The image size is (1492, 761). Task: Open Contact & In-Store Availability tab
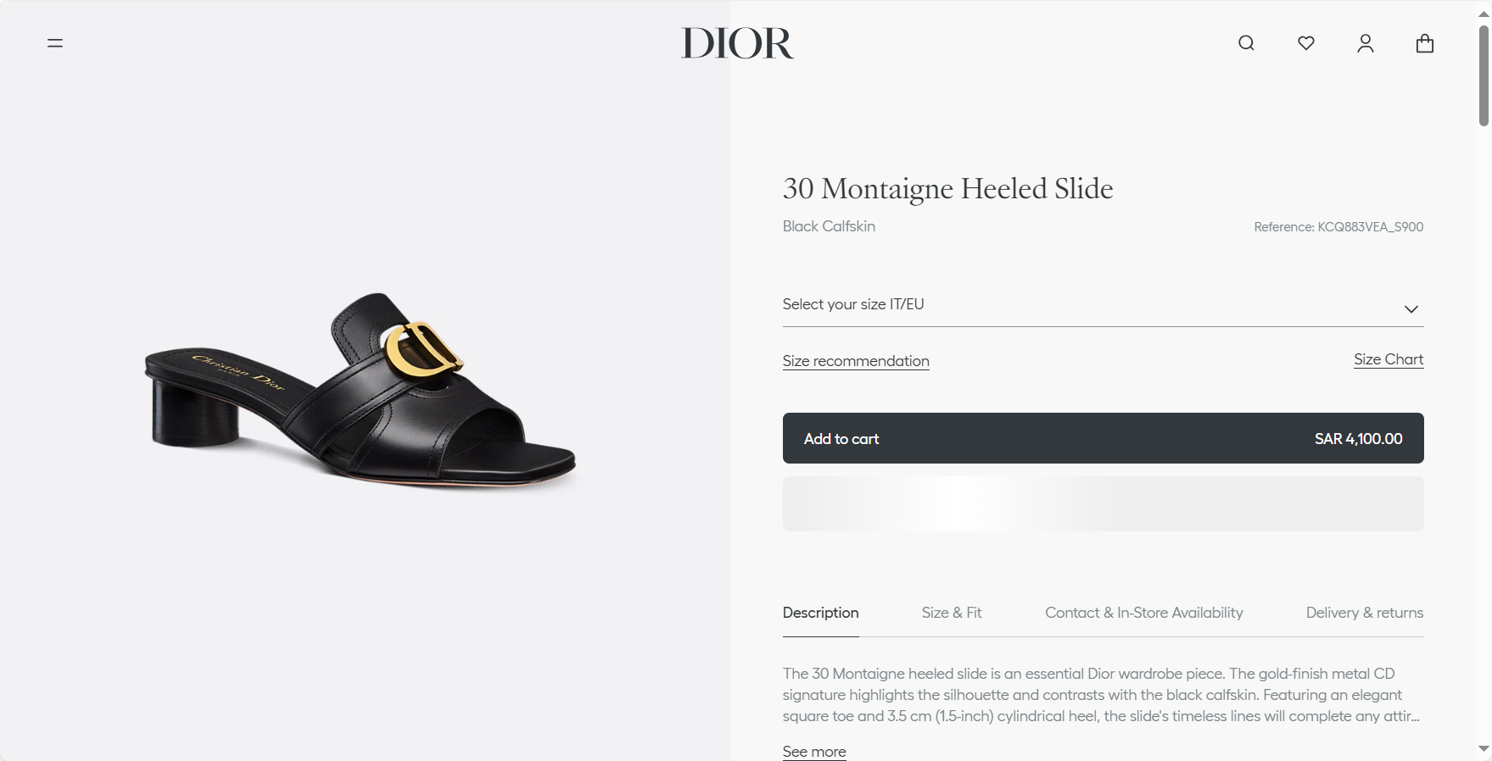click(x=1144, y=613)
